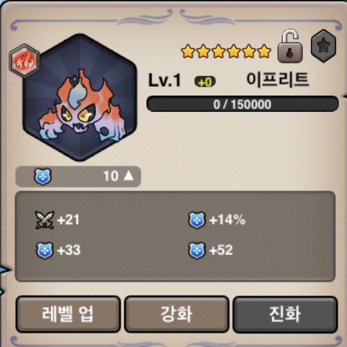Toggle the padlock lock icon
The height and width of the screenshot is (347, 347).
click(290, 46)
